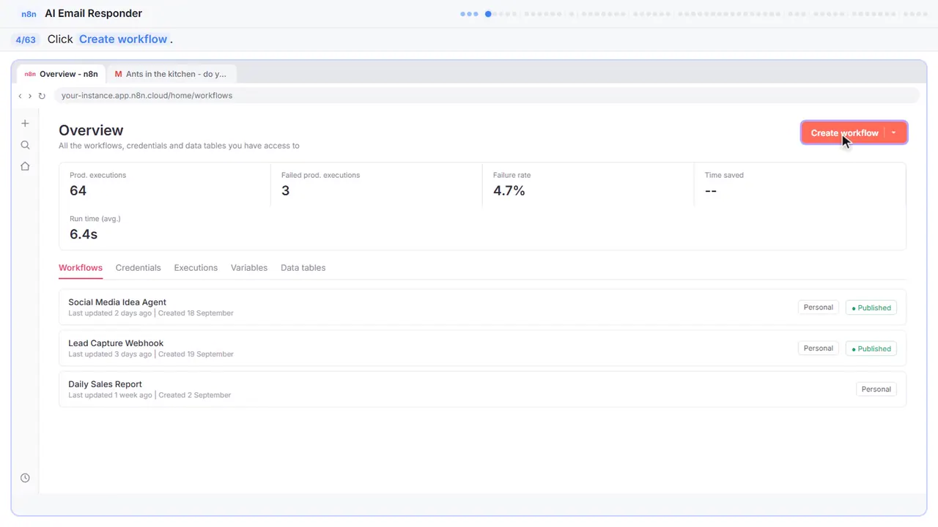
Task: Click the Personal badge on Social Media Idea Agent
Action: click(818, 307)
